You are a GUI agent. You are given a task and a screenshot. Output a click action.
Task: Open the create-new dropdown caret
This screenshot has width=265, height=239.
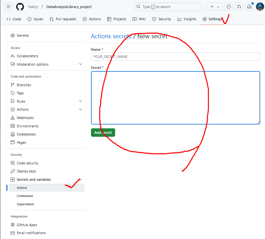[x=218, y=7]
